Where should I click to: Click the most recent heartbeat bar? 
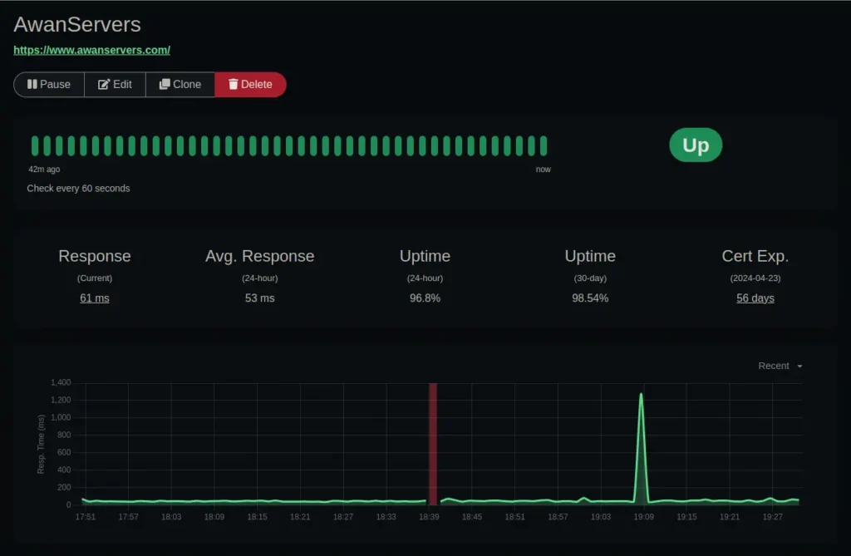544,145
